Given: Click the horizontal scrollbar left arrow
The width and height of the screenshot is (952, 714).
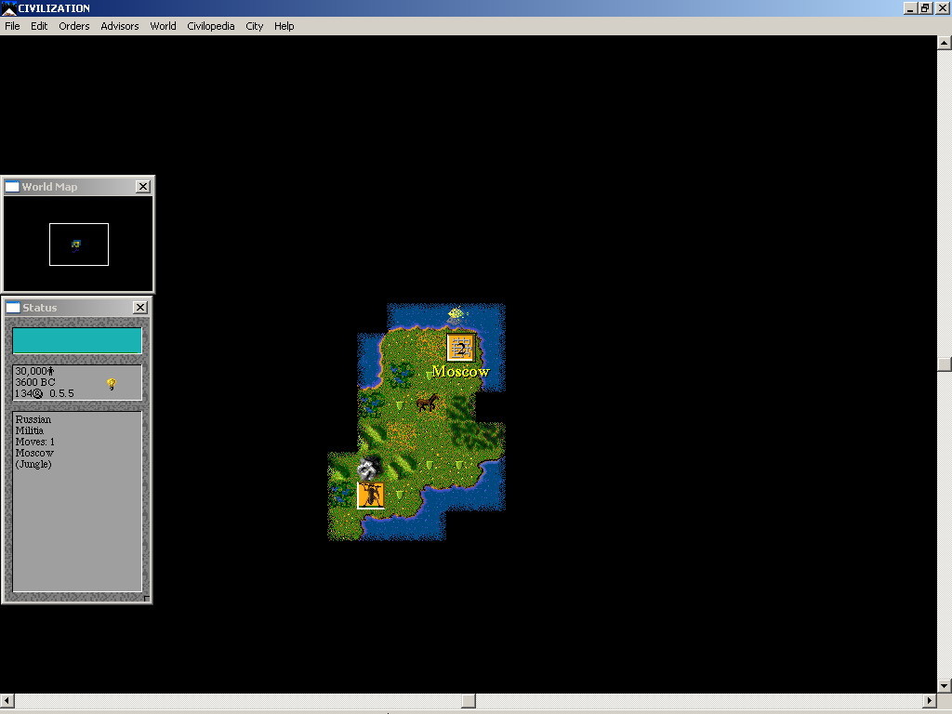Looking at the screenshot, I should coord(7,701).
